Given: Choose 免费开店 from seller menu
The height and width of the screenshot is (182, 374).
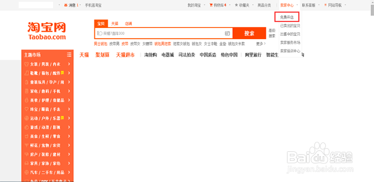Looking at the screenshot, I should (x=287, y=18).
